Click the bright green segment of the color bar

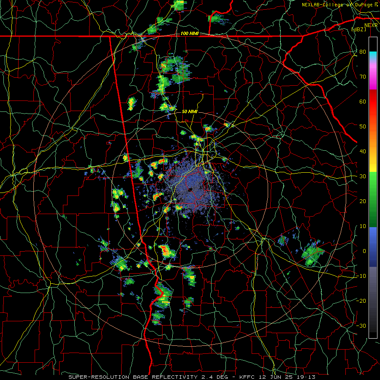pyautogui.click(x=373, y=181)
